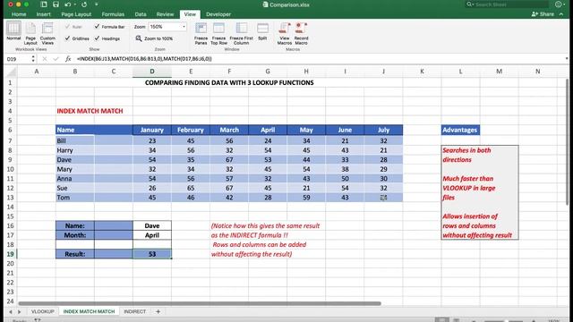573x322 pixels.
Task: Start Record Macro icon
Action: [x=301, y=29]
